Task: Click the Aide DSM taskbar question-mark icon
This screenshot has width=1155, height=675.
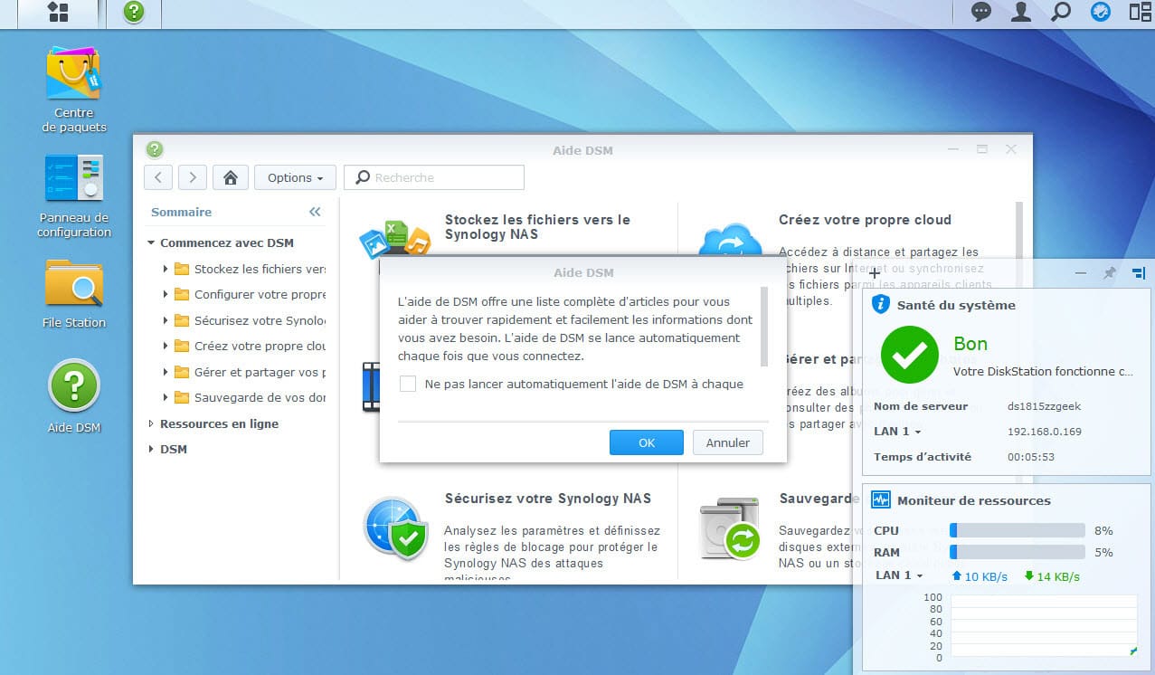Action: tap(134, 13)
